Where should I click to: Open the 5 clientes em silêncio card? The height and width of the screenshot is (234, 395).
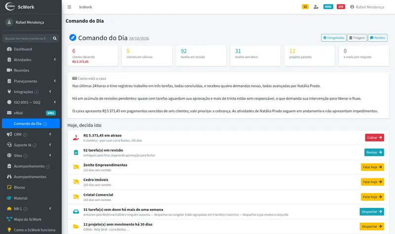pyautogui.click(x=147, y=56)
